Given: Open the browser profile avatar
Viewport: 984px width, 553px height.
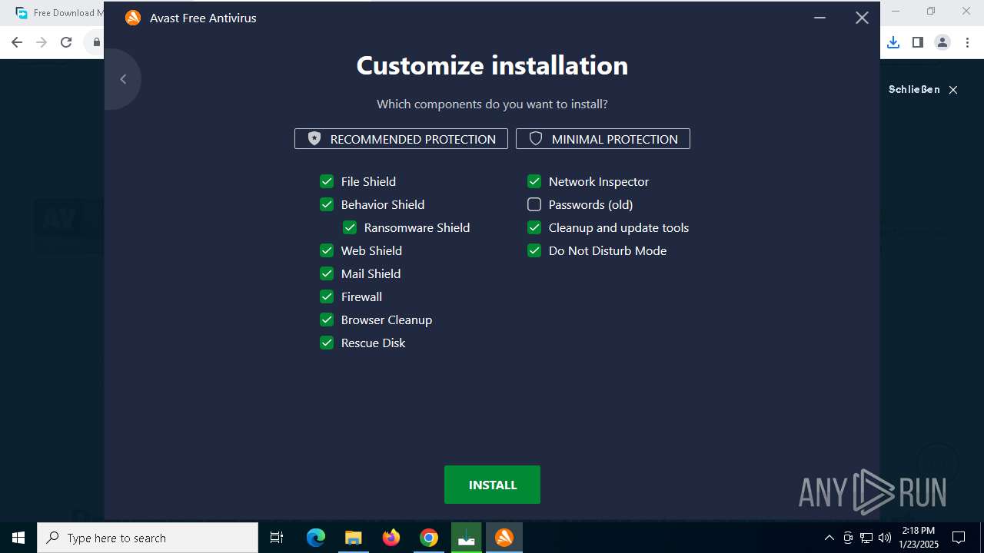Looking at the screenshot, I should click(x=942, y=42).
